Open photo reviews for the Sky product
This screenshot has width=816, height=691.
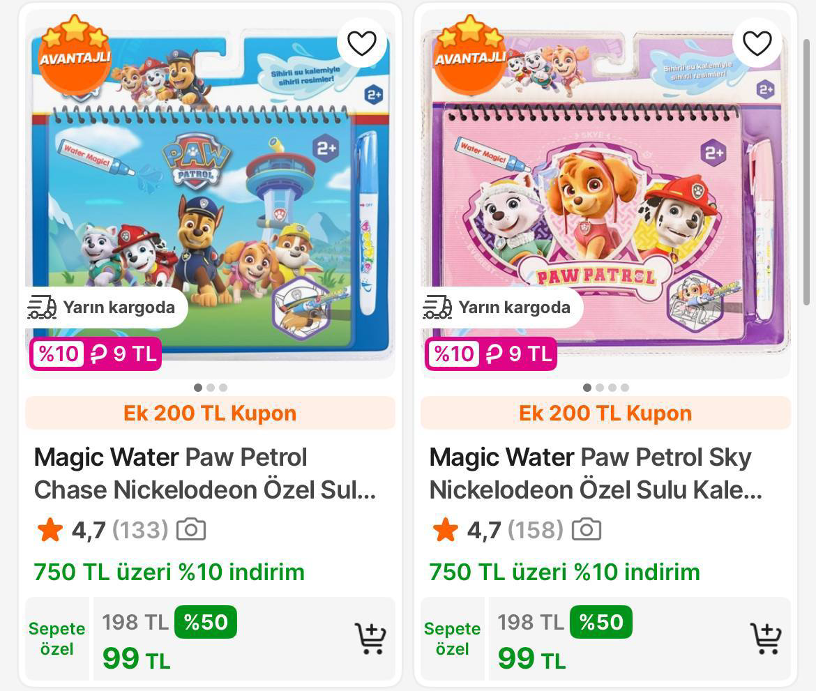click(x=587, y=530)
